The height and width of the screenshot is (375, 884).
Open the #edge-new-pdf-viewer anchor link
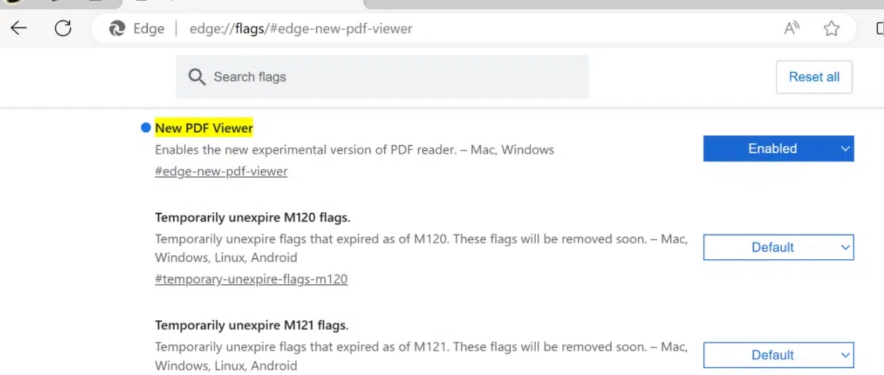(221, 172)
